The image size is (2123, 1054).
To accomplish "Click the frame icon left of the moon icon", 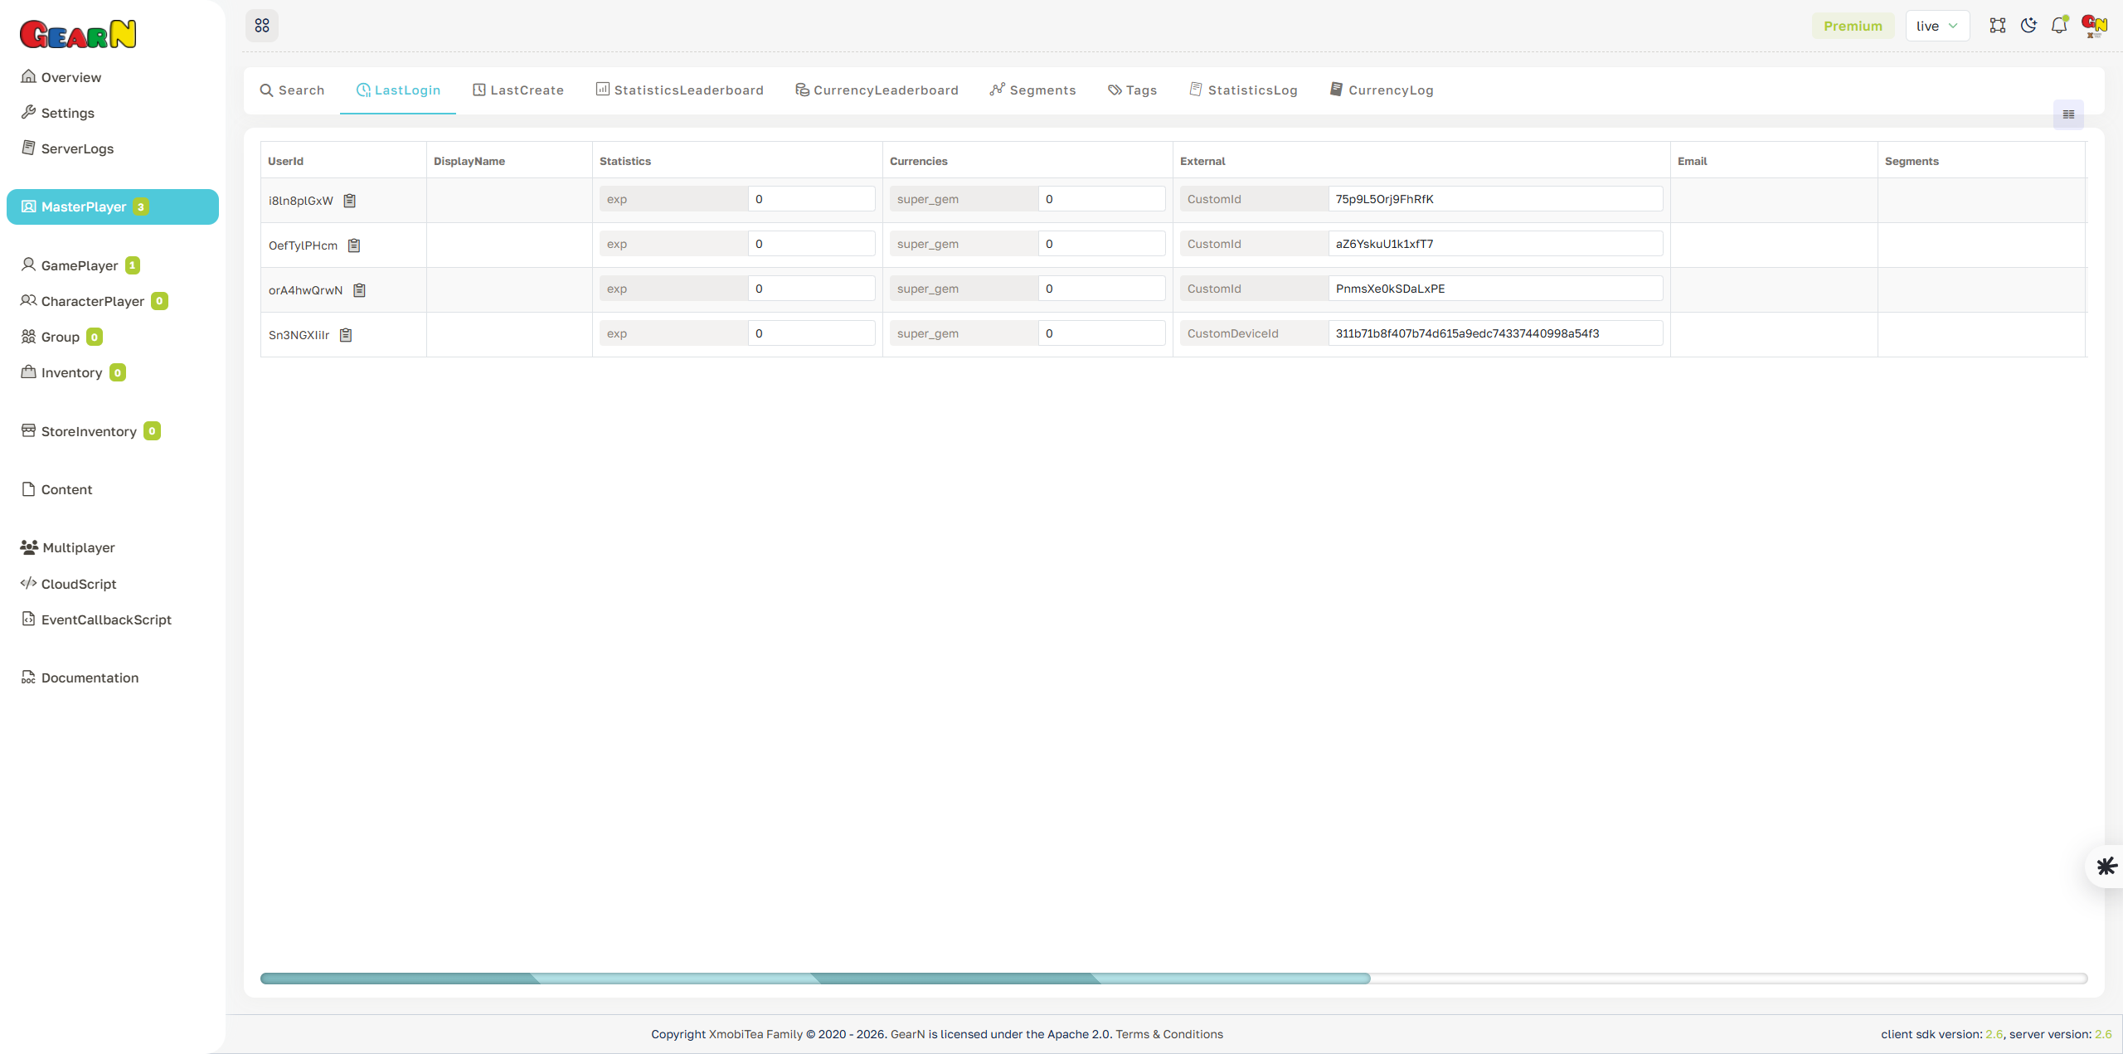I will [1998, 25].
